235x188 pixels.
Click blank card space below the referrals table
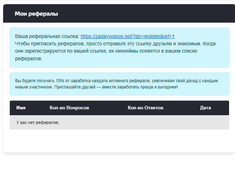point(119,141)
